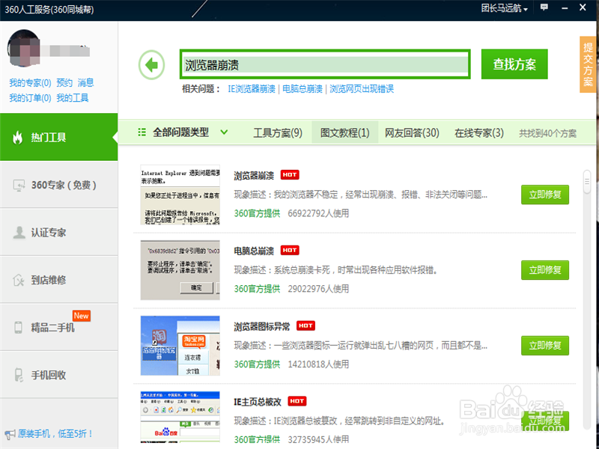Expand the 全部问题类型 dropdown chevron
Image resolution: width=599 pixels, height=449 pixels.
(x=224, y=132)
